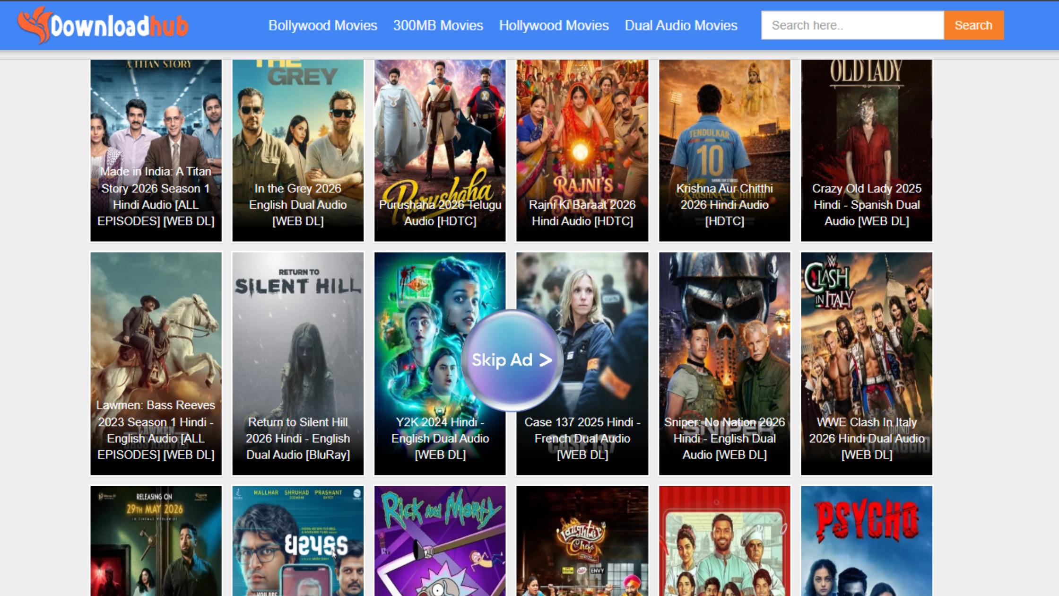Click 'In the Grey 2026' title text

298,188
